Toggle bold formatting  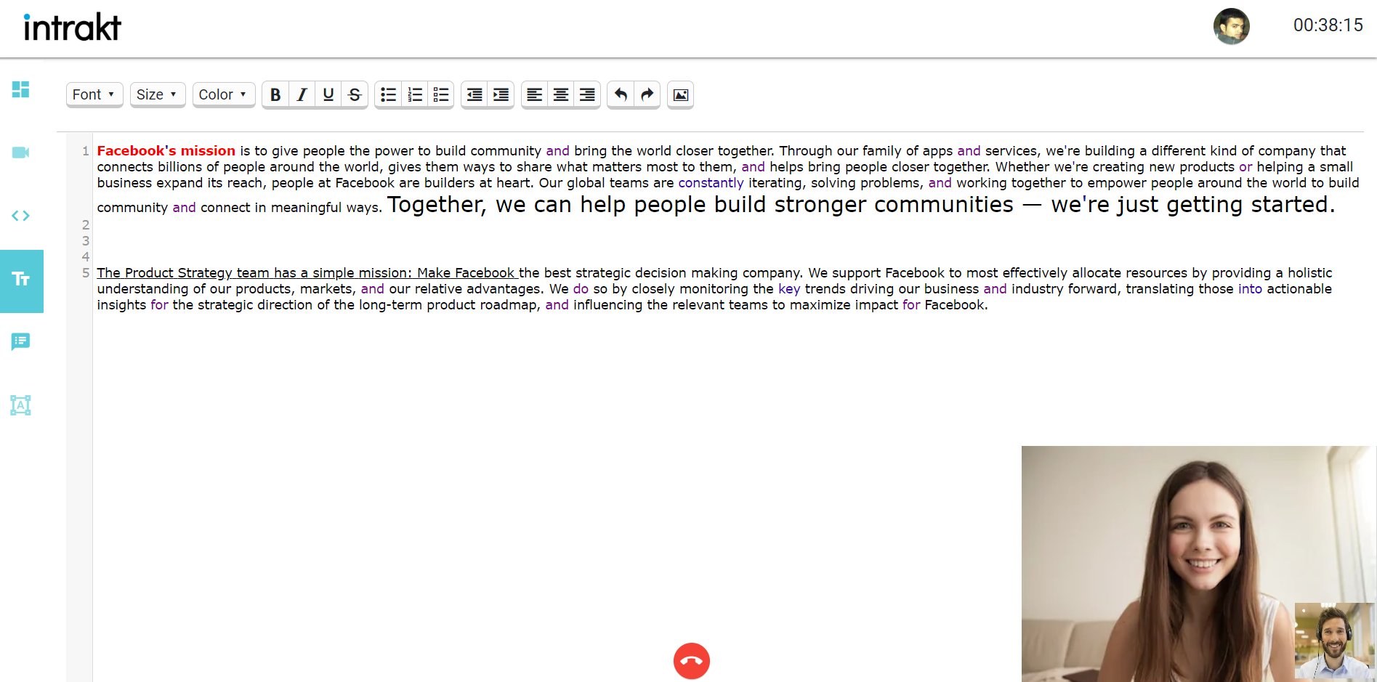click(x=275, y=94)
